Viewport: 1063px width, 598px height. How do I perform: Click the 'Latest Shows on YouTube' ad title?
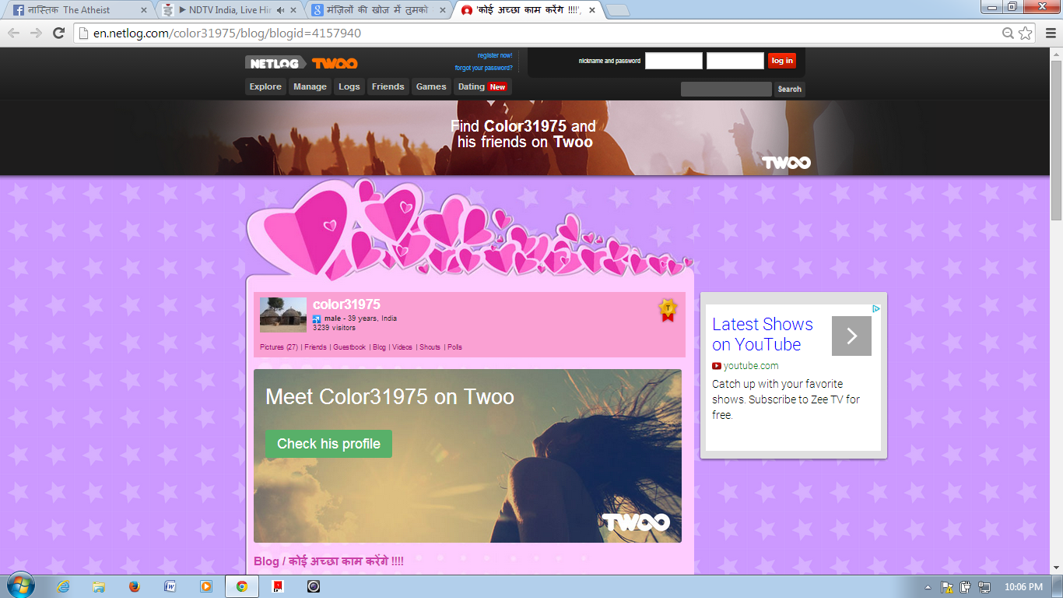(763, 334)
